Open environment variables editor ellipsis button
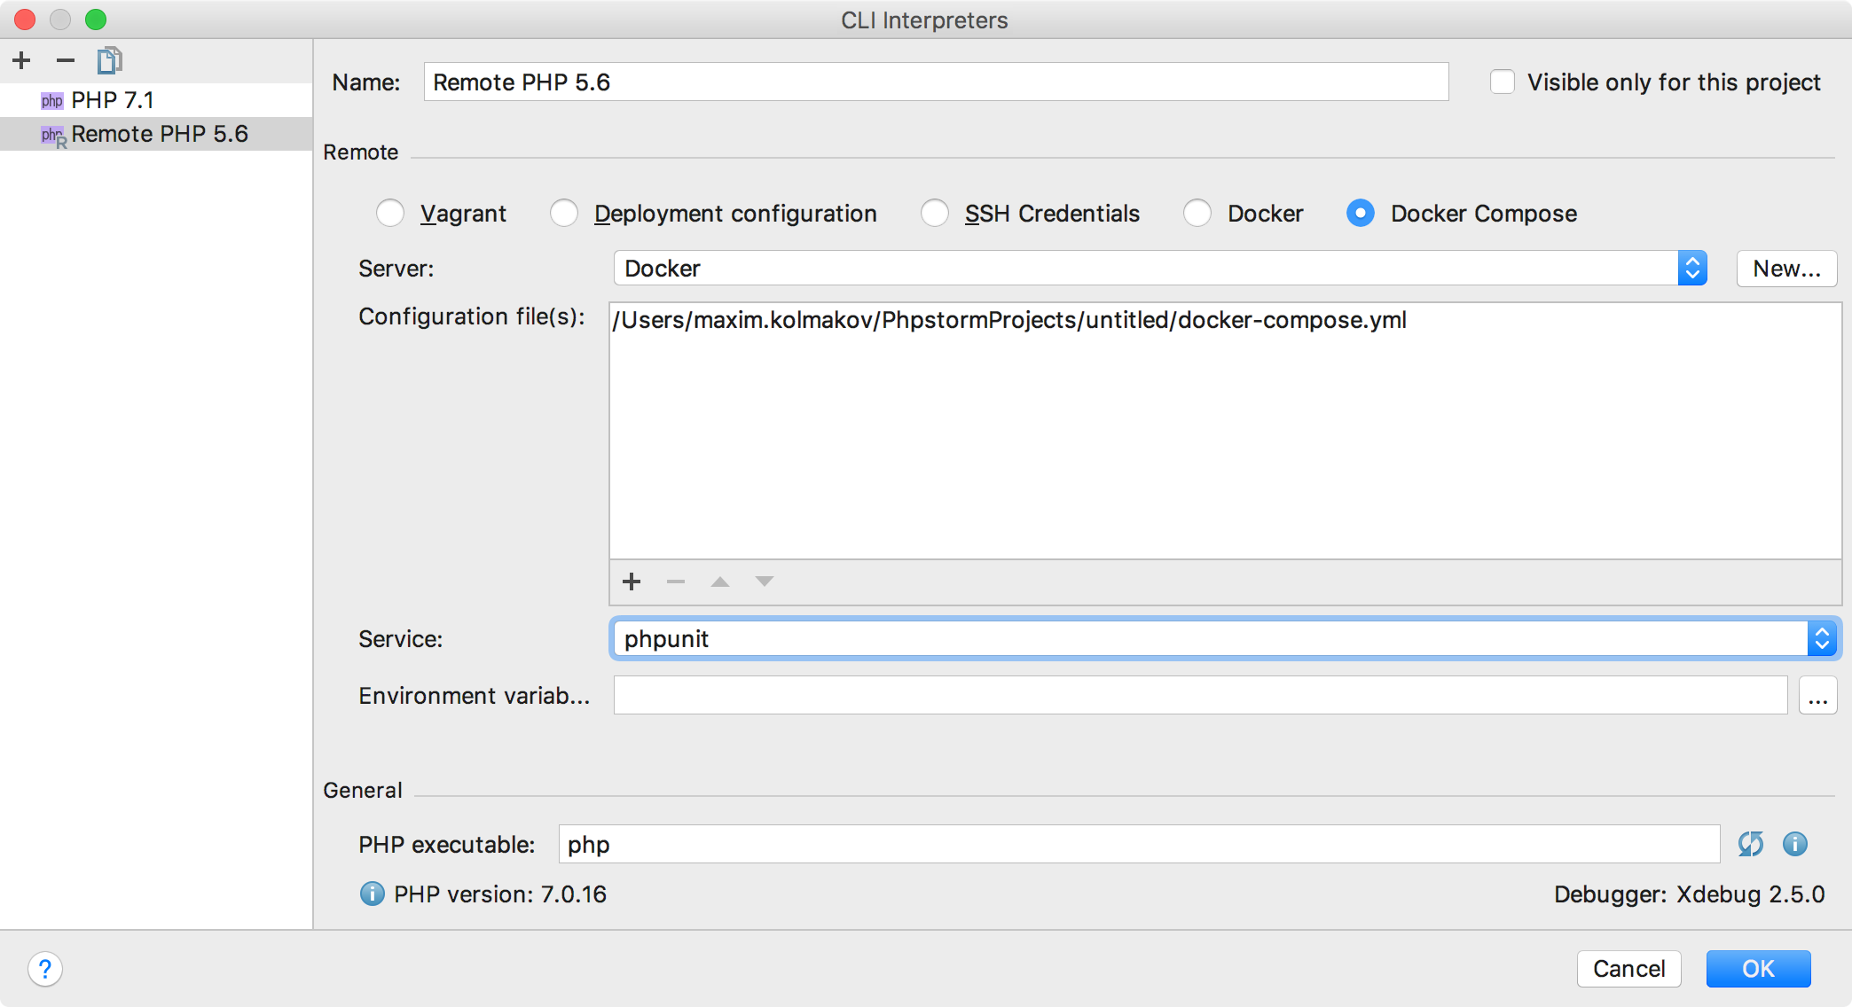This screenshot has width=1852, height=1007. [x=1818, y=696]
